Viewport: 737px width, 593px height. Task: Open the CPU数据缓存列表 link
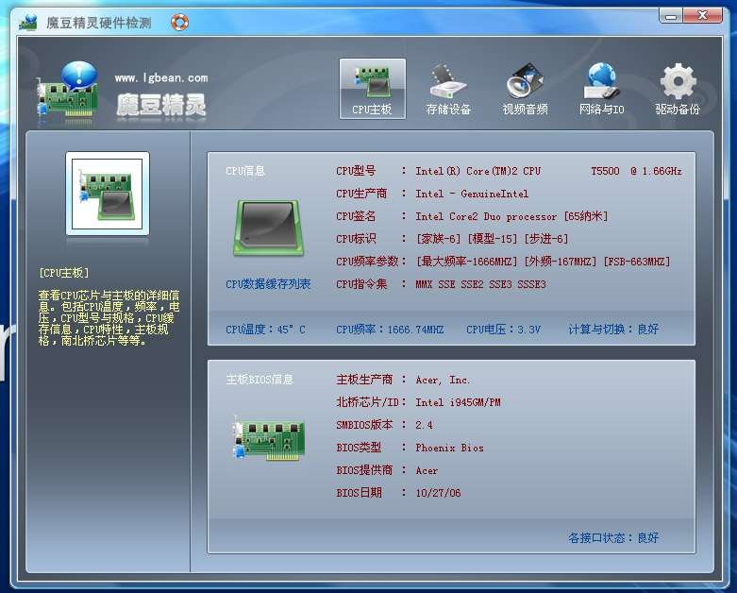[268, 284]
